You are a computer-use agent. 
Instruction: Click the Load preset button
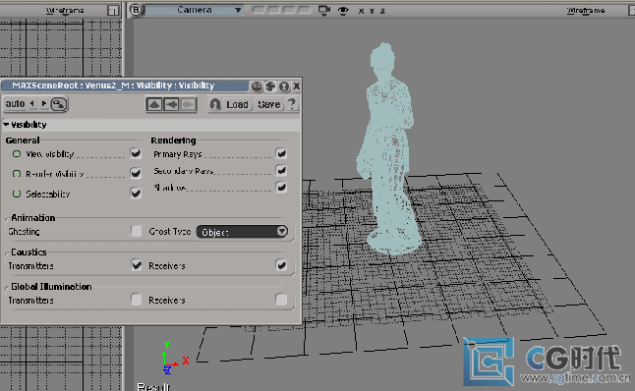point(237,105)
